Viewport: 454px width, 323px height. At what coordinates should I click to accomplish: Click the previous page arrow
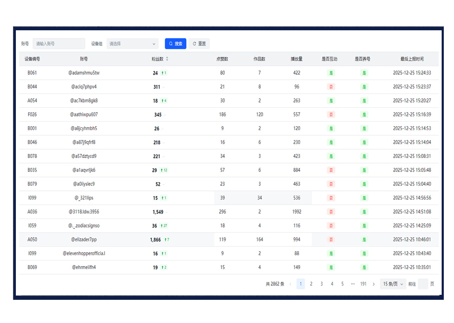point(290,284)
